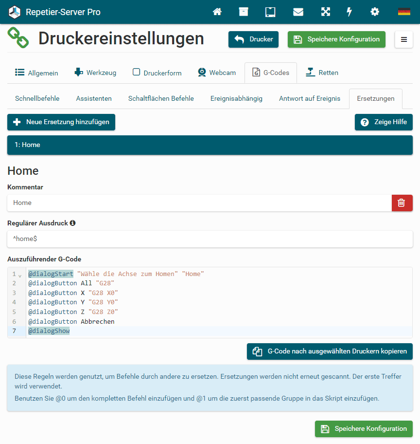The height and width of the screenshot is (444, 420).
Task: Click the fullscreen expand arrows icon
Action: [x=325, y=12]
